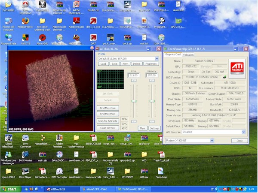Screen dimensions: 258x193
Task: Select the Graphics Card tab
Action: [173, 55]
